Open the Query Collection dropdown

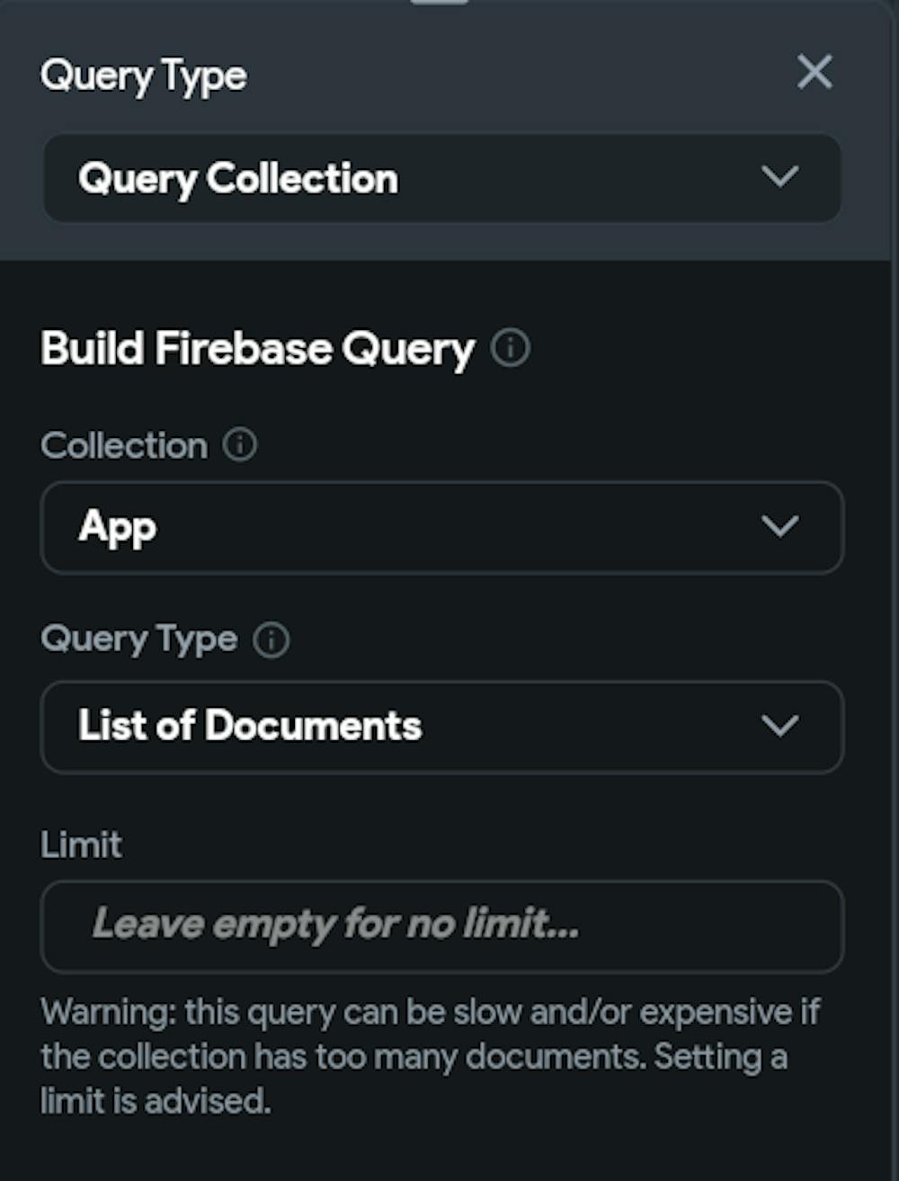[441, 178]
